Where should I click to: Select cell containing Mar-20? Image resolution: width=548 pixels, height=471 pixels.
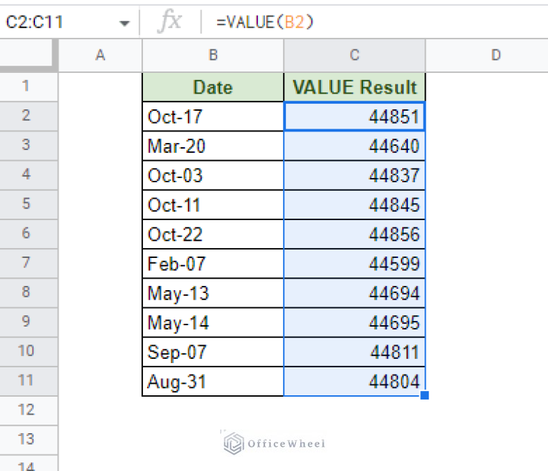point(213,146)
